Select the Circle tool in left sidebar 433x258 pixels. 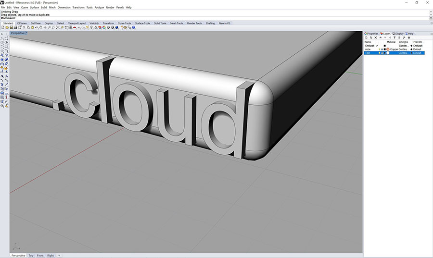pos(2,42)
